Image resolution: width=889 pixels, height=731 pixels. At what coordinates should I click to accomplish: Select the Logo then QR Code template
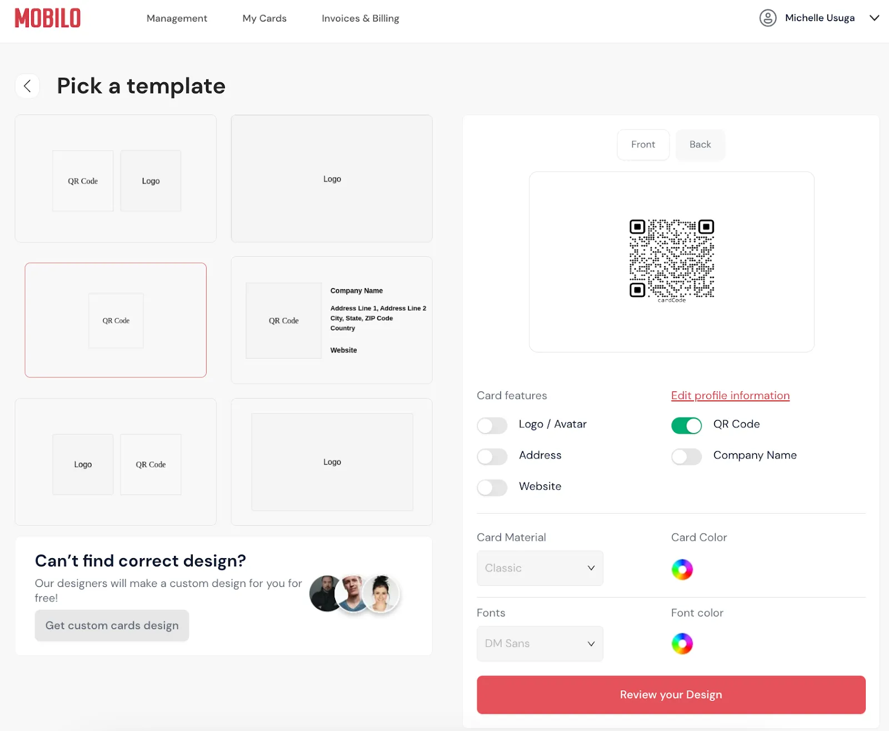coord(116,462)
